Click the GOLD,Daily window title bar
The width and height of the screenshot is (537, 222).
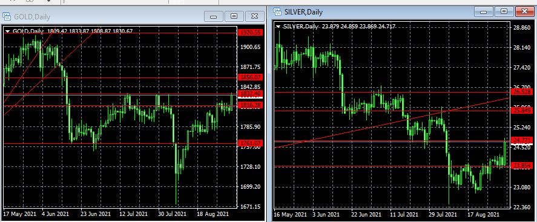[103, 16]
